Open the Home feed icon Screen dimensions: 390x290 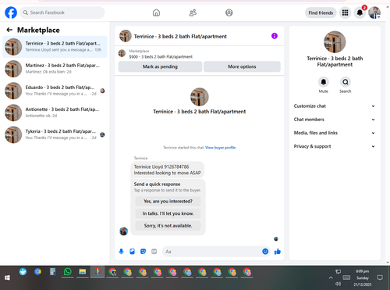point(156,13)
